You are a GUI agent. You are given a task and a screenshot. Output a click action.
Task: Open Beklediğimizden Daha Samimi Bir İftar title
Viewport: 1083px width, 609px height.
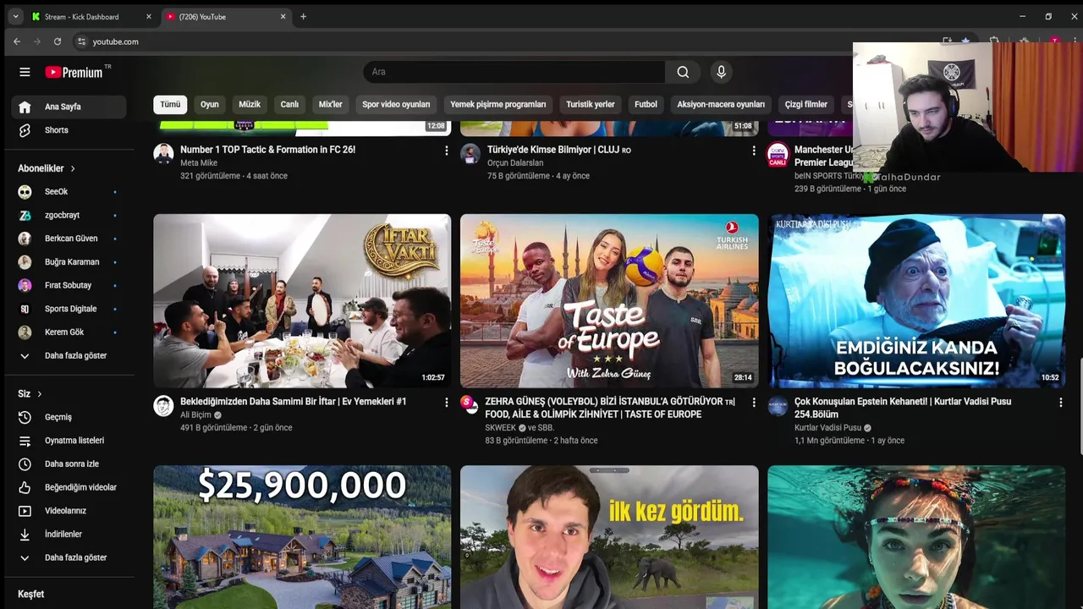tap(294, 402)
